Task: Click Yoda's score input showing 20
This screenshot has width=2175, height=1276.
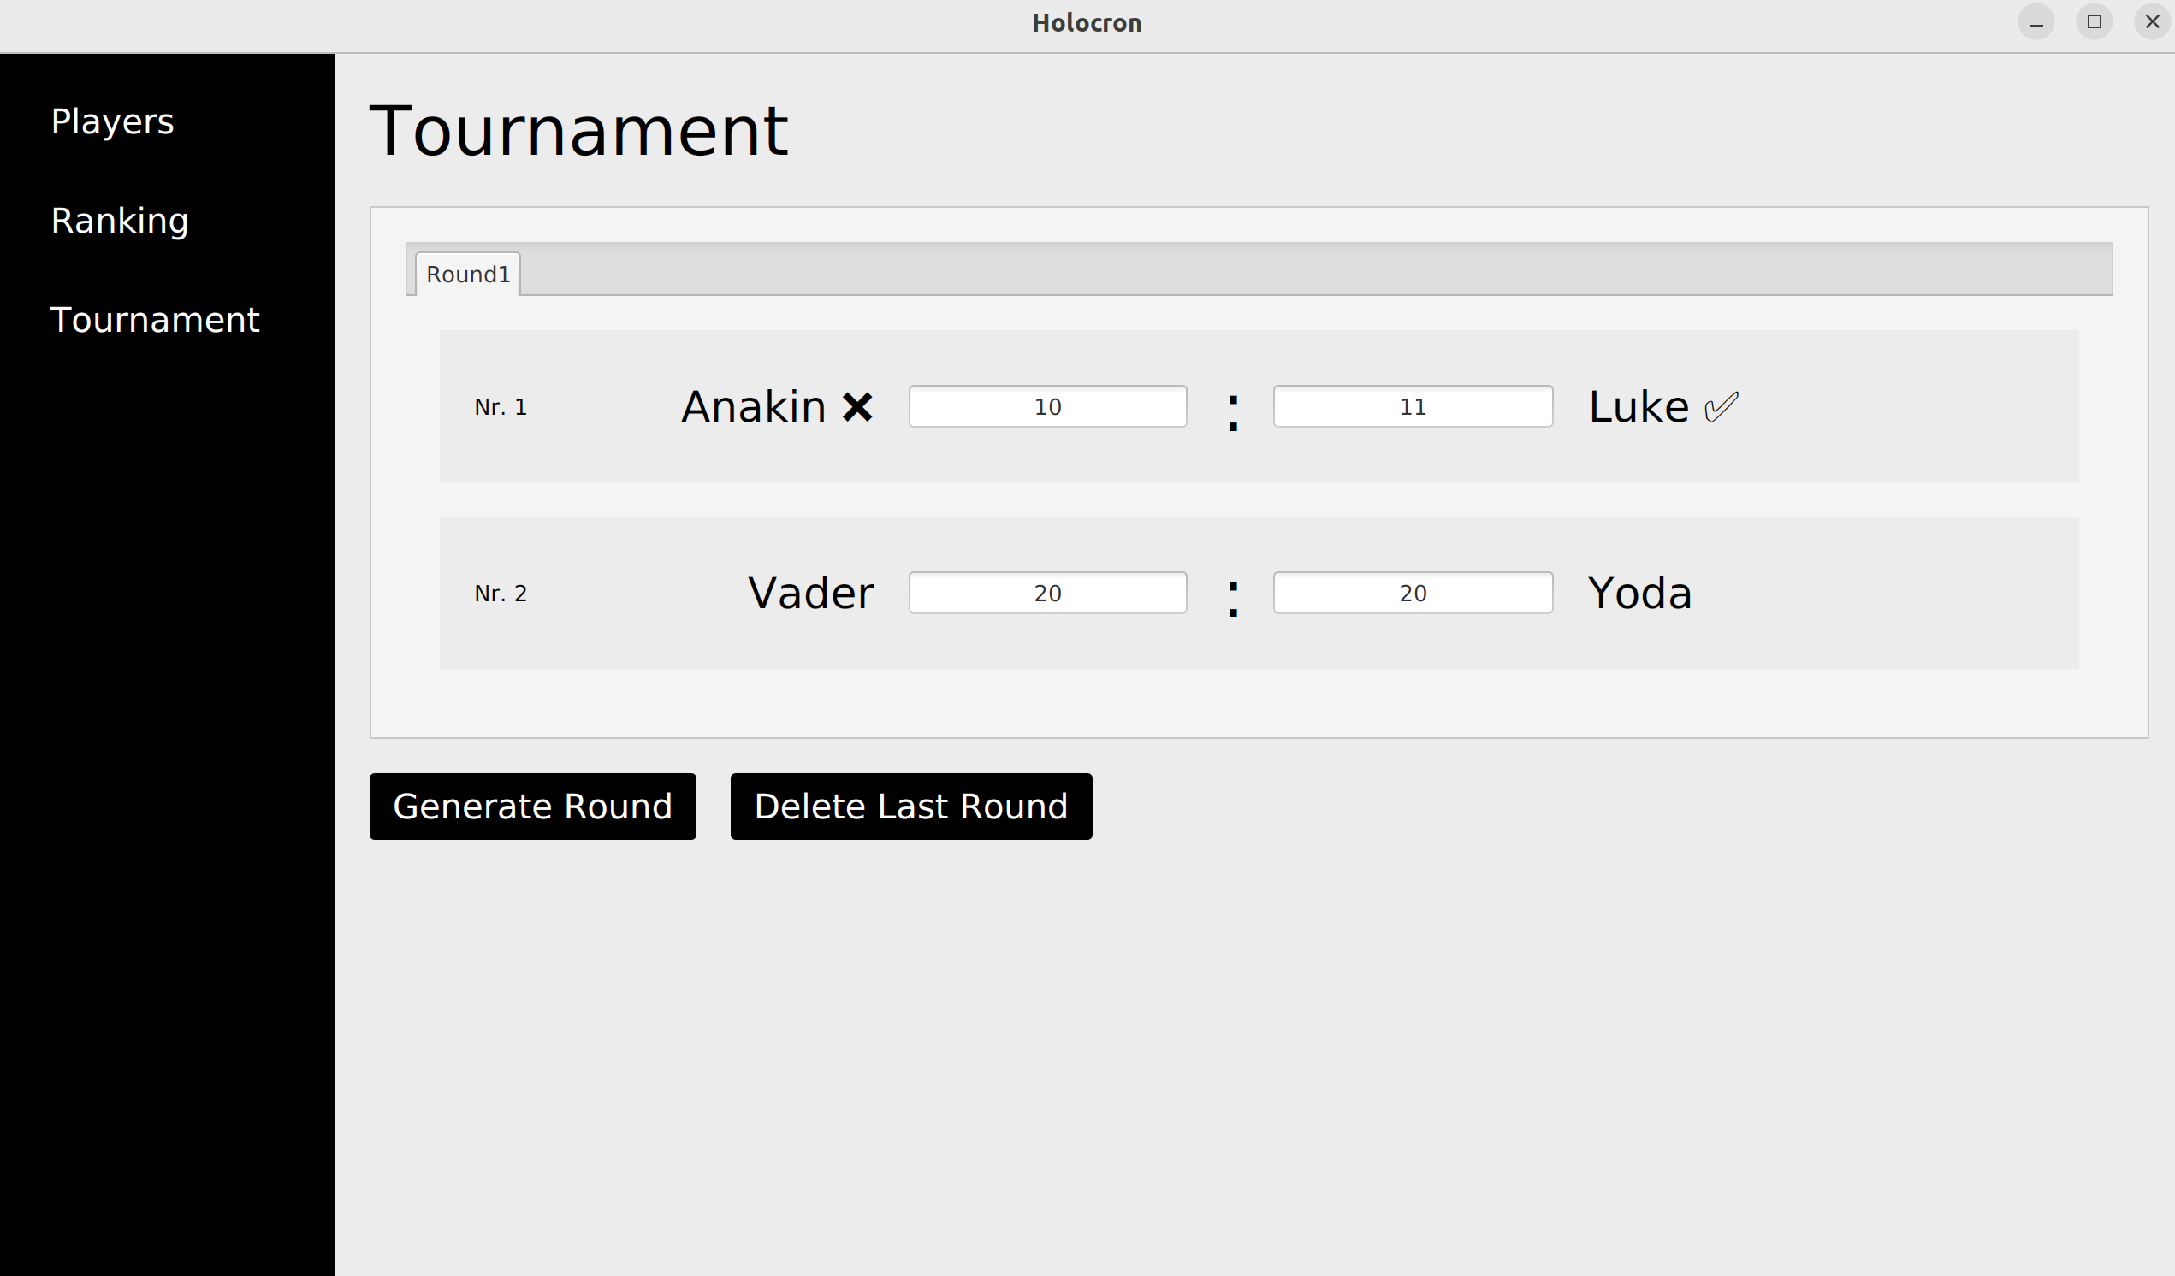Action: 1412,593
